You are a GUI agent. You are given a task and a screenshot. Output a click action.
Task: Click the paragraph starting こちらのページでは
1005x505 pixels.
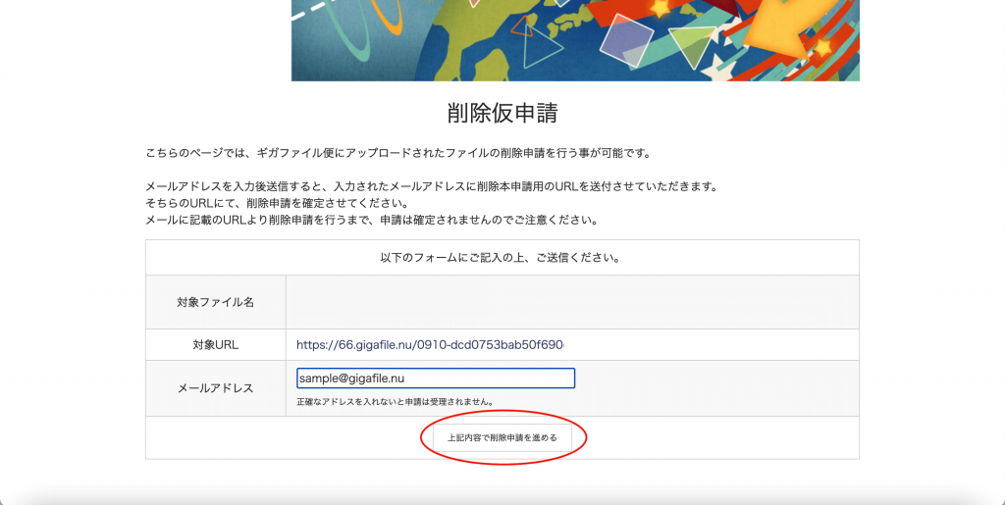click(398, 154)
